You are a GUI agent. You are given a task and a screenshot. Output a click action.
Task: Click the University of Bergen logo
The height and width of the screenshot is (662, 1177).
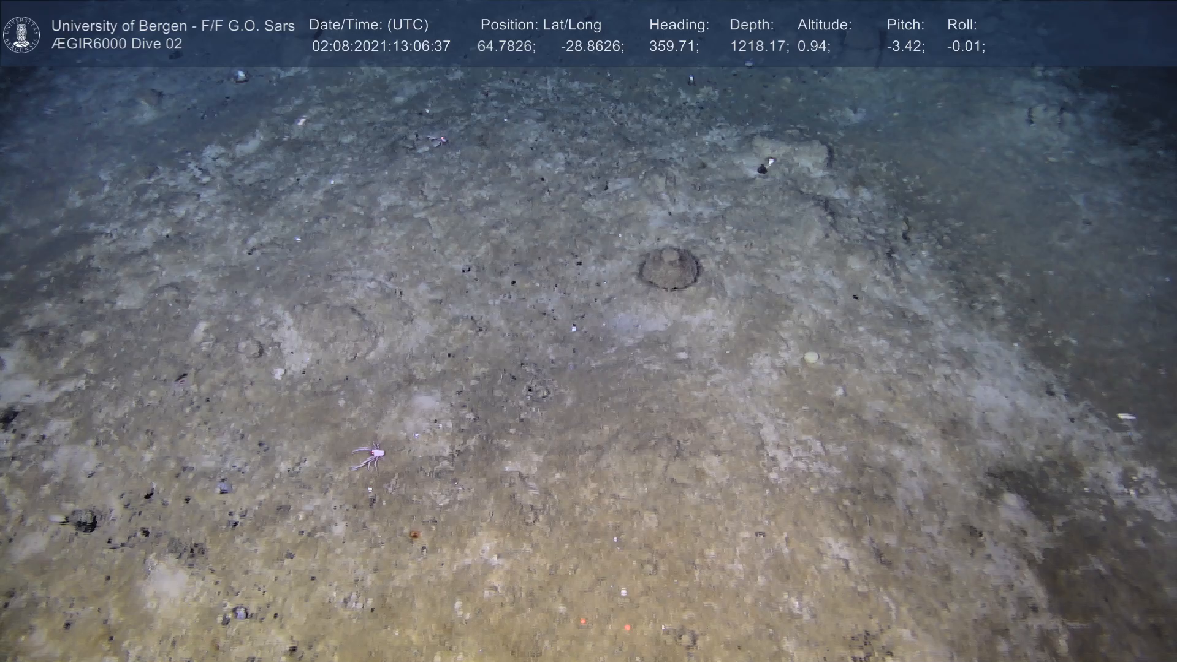click(x=21, y=34)
